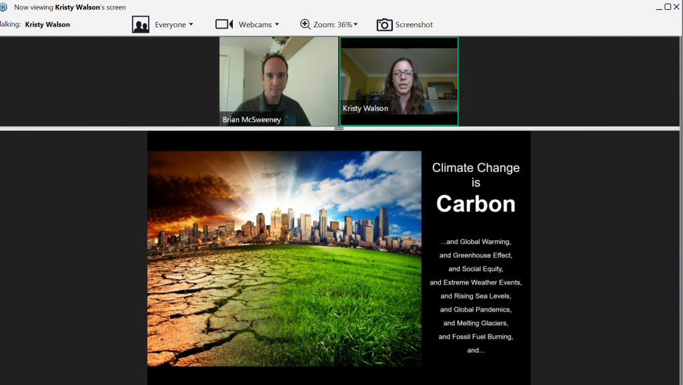
Task: Close the viewer window
Action: coord(676,7)
